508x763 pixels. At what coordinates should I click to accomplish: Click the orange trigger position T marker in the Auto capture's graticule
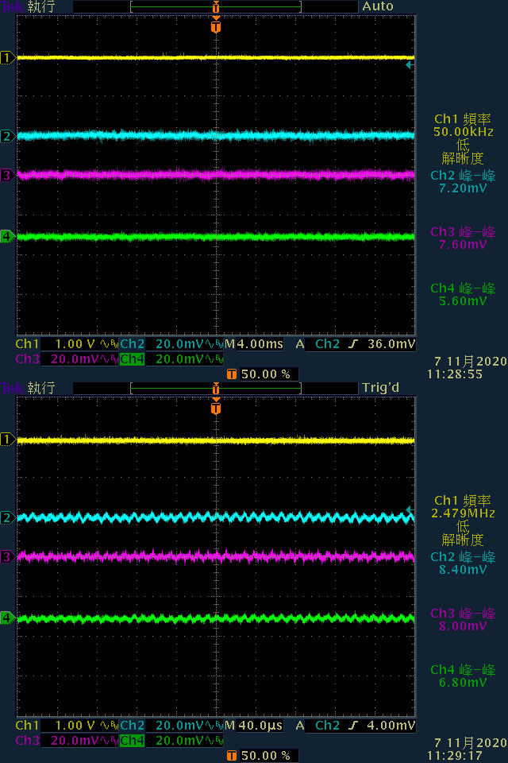coord(216,25)
